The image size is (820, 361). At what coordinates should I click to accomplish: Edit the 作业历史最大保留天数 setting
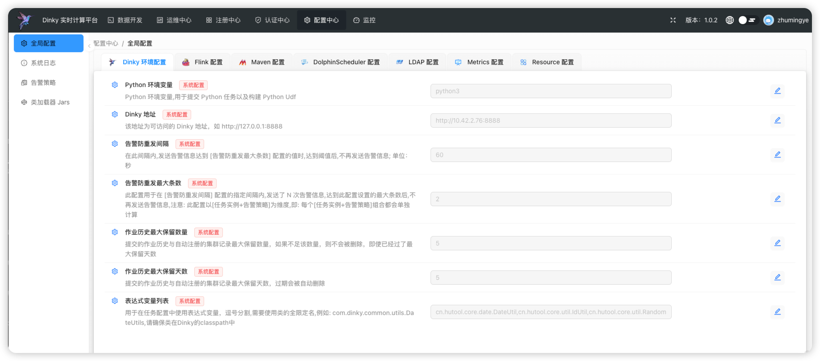tap(778, 278)
